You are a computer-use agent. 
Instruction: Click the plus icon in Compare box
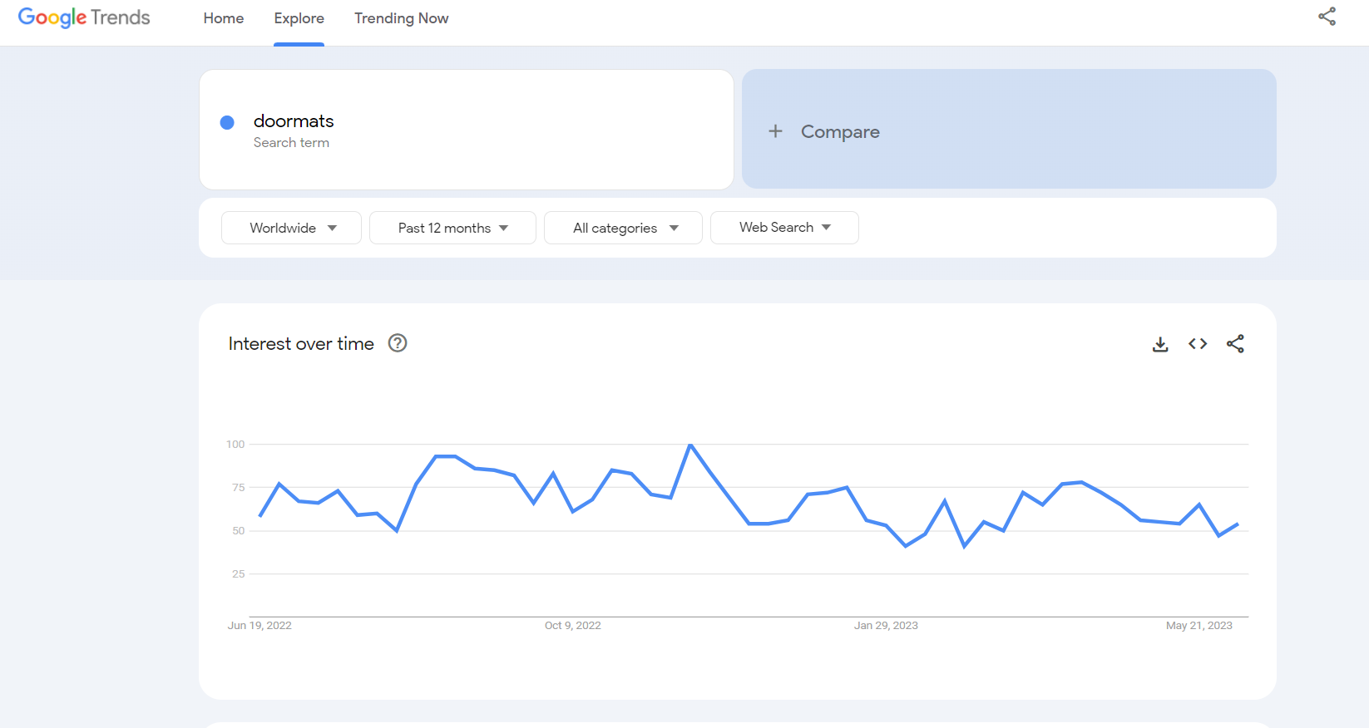click(775, 131)
